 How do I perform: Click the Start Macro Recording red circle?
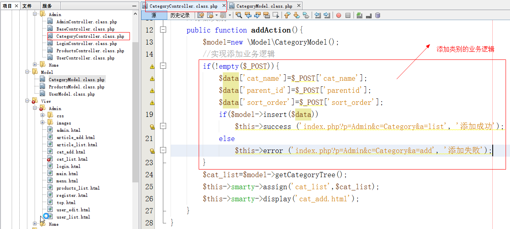pyautogui.click(x=338, y=15)
